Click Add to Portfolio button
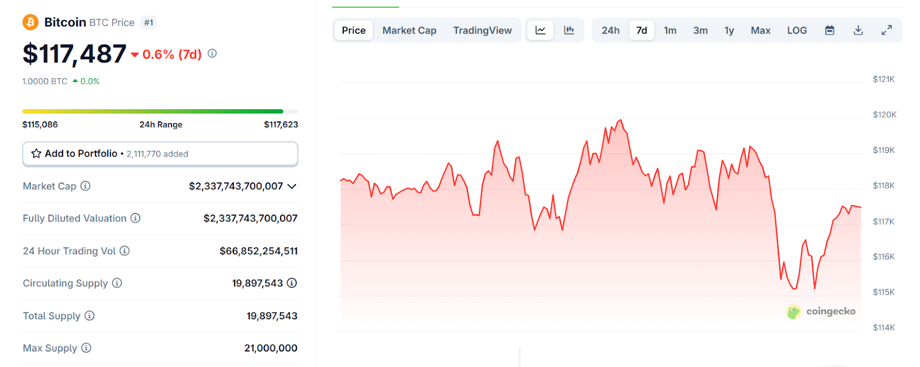This screenshot has width=920, height=367. pyautogui.click(x=160, y=154)
